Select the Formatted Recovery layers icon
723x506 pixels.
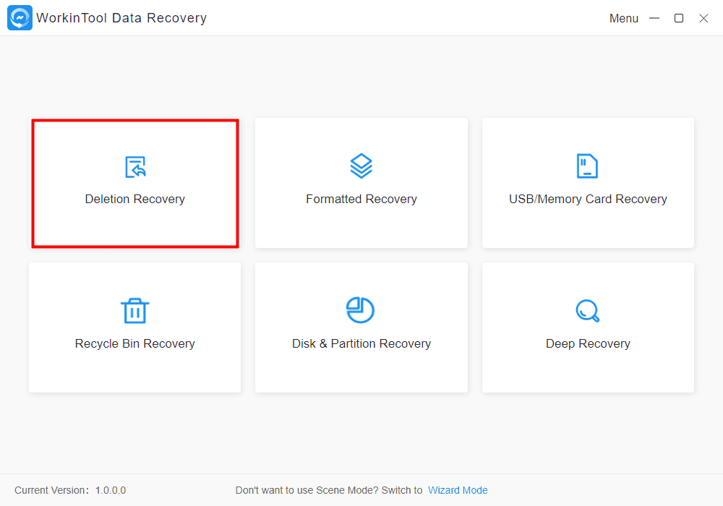361,166
